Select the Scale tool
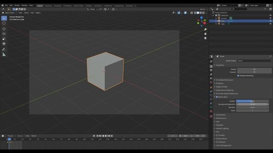273x153 pixels. (4, 39)
